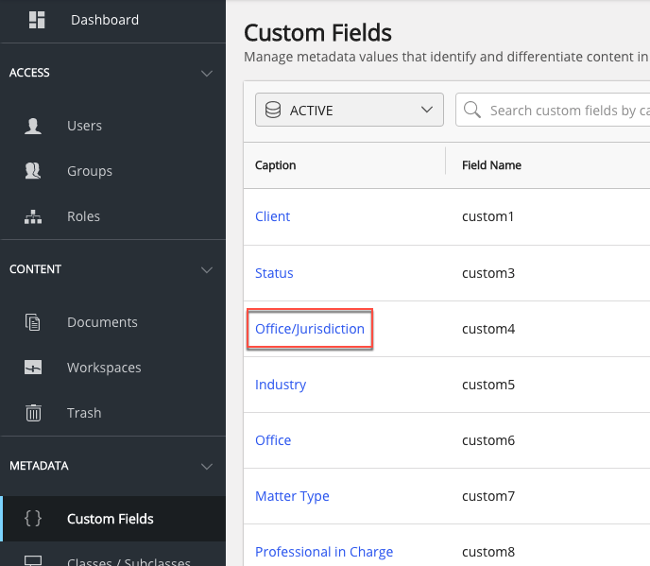Collapse the METADATA section chevron

pos(208,466)
